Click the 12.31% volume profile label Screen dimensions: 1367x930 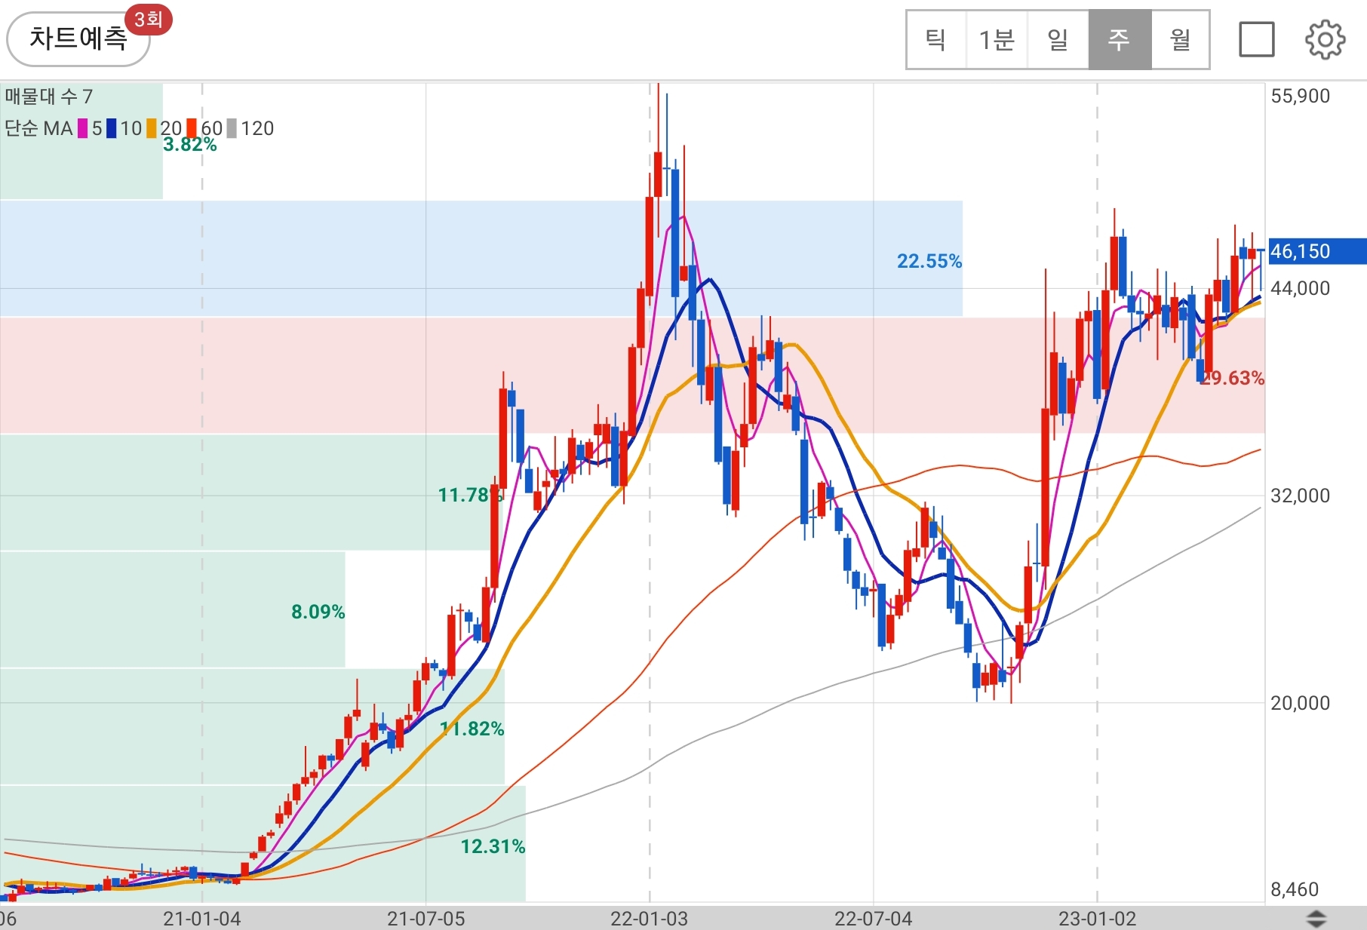(493, 846)
